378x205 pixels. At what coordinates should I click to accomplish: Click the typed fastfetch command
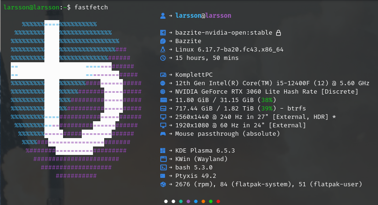[91, 7]
